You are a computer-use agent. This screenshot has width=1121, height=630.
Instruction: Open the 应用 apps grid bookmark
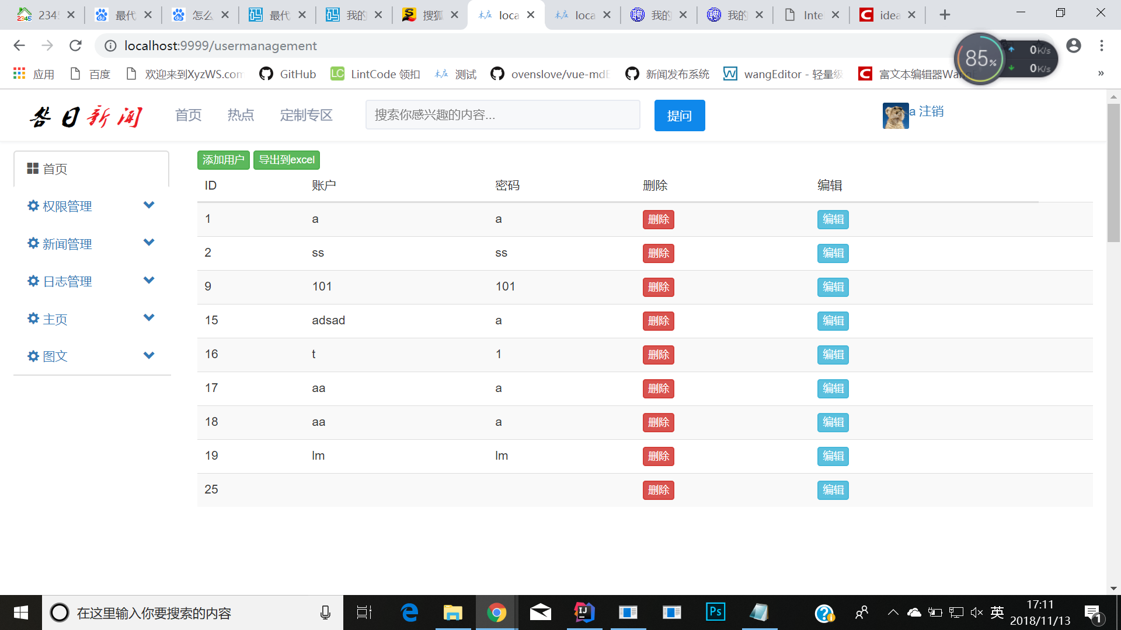pyautogui.click(x=33, y=74)
